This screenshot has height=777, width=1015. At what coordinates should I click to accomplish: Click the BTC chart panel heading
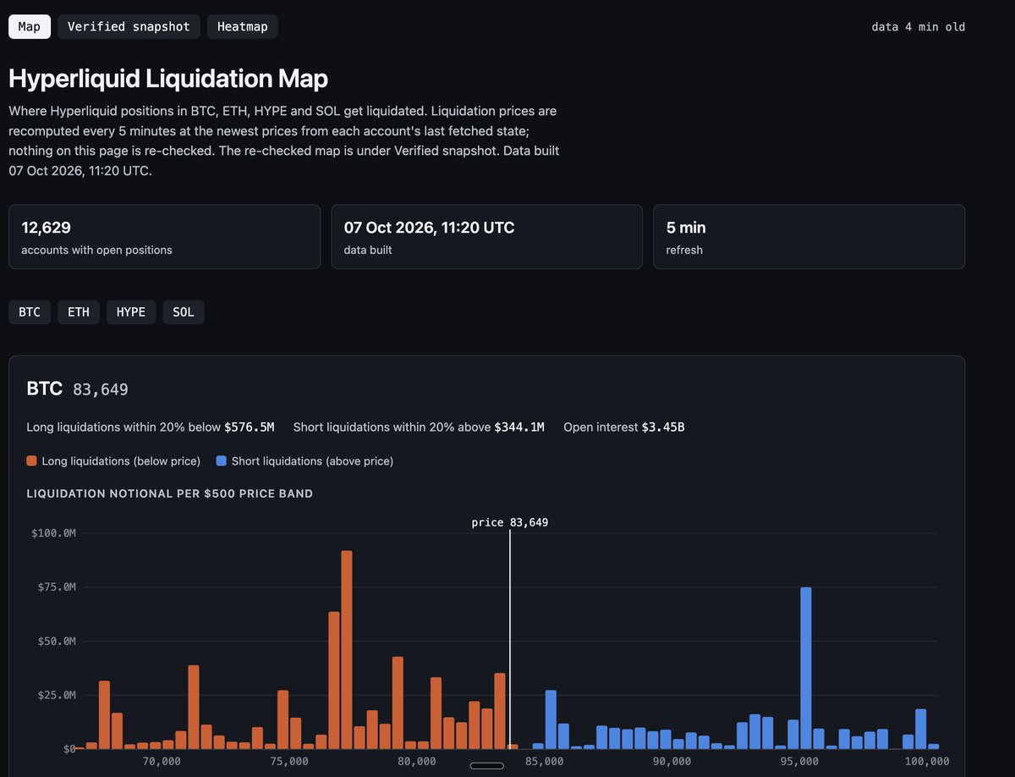click(45, 388)
